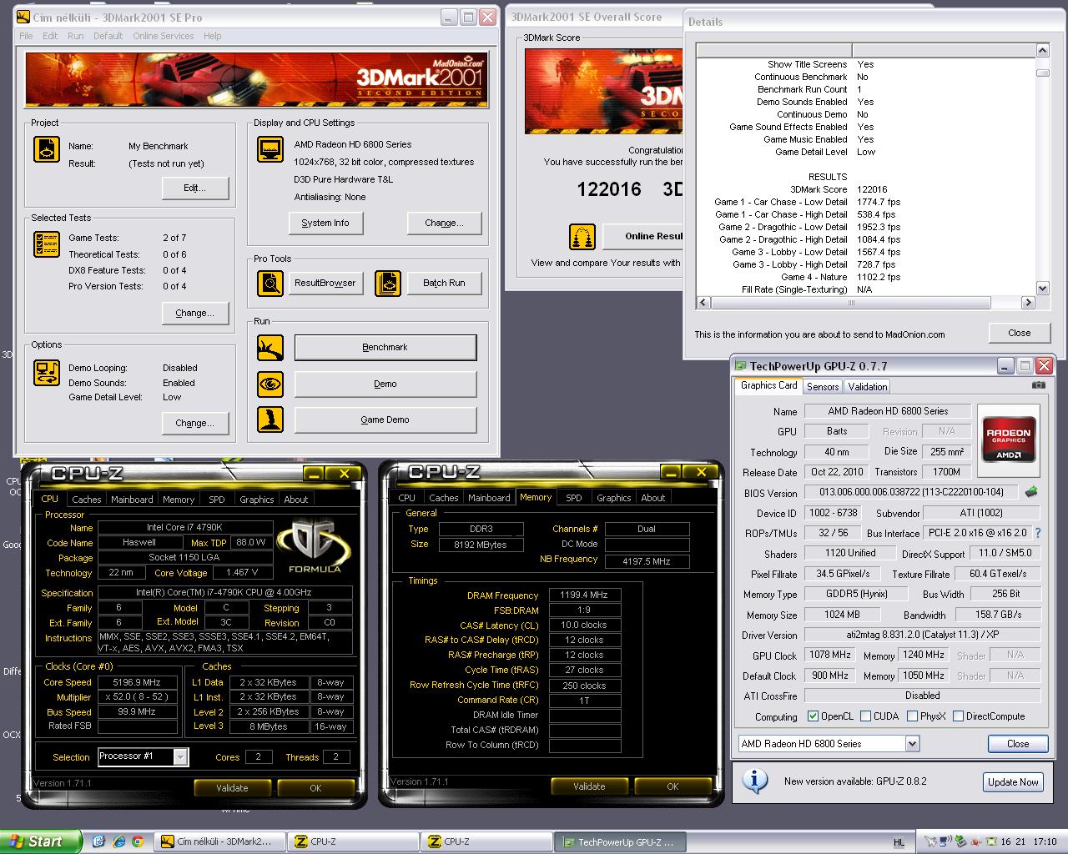Viewport: 1068px width, 854px height.
Task: Switch to the TechPowerUp GPU-Z taskbar item
Action: (622, 841)
